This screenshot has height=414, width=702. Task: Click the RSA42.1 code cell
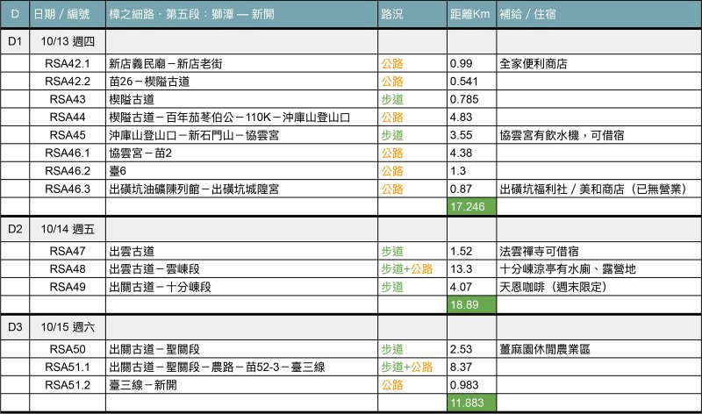click(x=67, y=64)
